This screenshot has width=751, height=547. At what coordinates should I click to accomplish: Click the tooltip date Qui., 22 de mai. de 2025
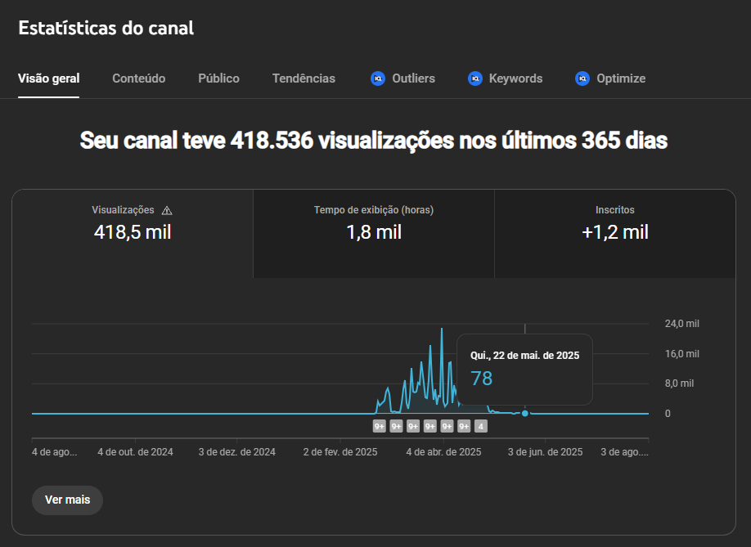click(x=524, y=356)
